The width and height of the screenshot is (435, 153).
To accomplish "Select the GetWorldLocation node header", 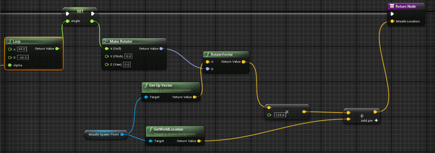I will click(x=175, y=131).
